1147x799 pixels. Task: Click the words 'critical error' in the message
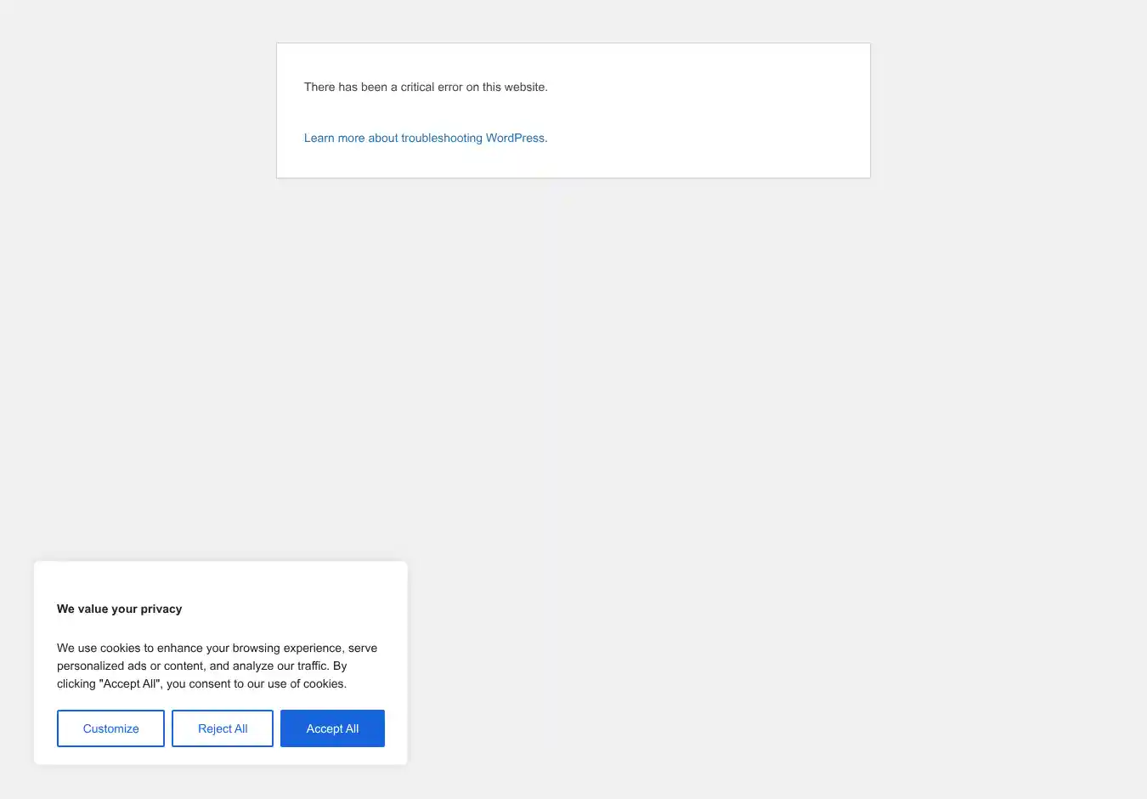[431, 87]
